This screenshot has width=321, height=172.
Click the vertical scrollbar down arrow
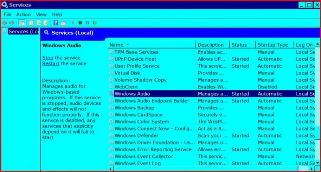coord(317,163)
